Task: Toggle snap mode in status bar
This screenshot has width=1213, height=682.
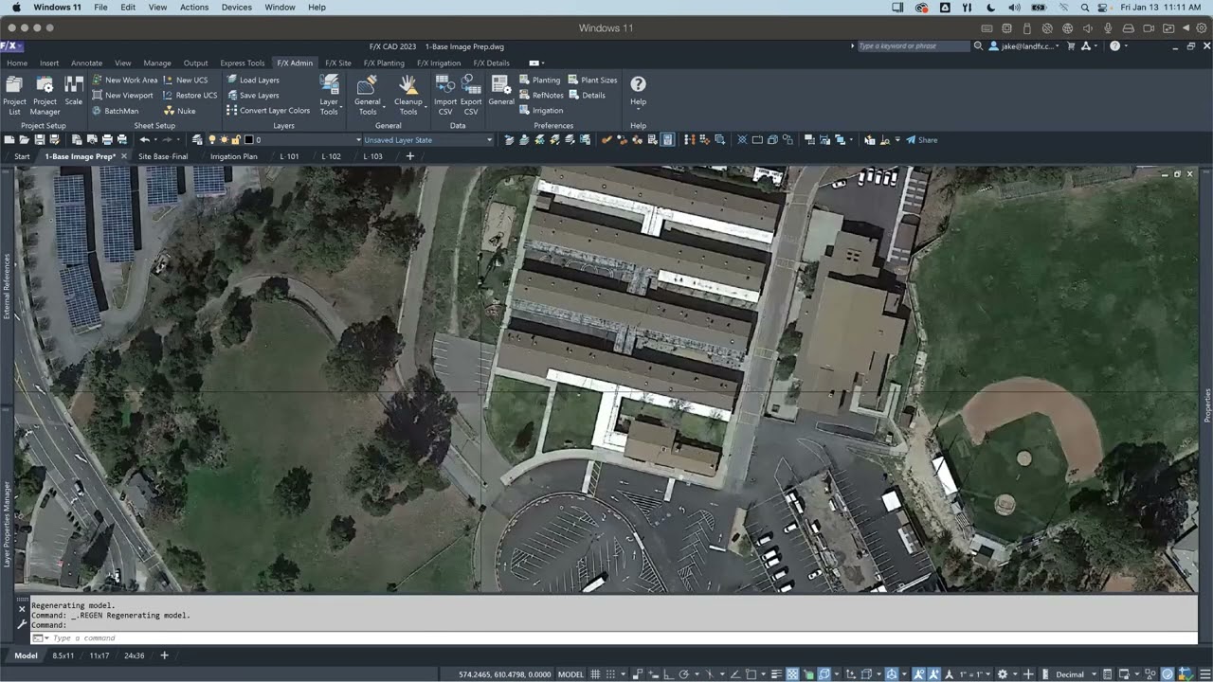Action: pyautogui.click(x=612, y=674)
